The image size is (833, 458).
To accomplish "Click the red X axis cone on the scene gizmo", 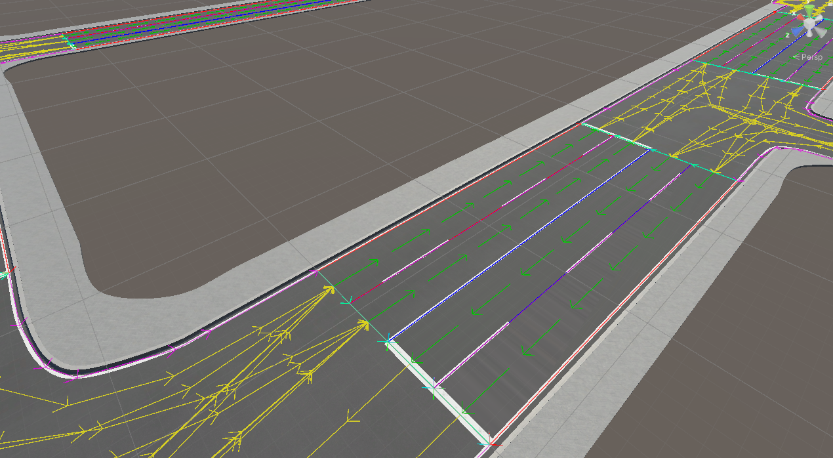I will pyautogui.click(x=800, y=17).
